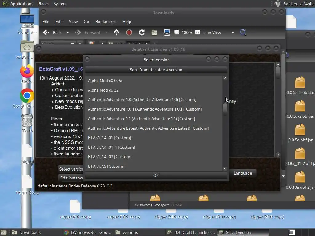
Task: Select 0.0.10a obf 2.jar file
Action: pos(300,180)
